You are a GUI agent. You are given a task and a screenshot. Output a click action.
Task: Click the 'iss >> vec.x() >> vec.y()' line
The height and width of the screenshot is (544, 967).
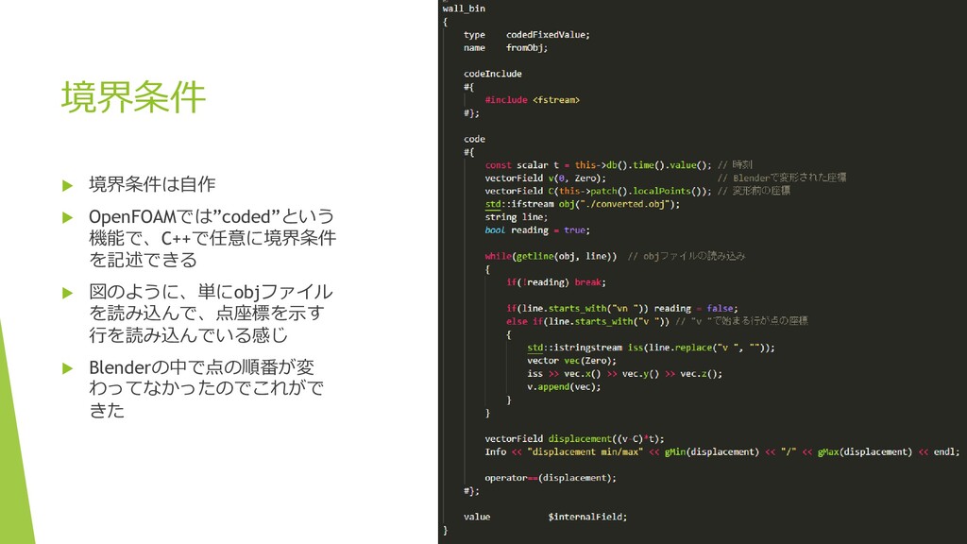pos(625,374)
